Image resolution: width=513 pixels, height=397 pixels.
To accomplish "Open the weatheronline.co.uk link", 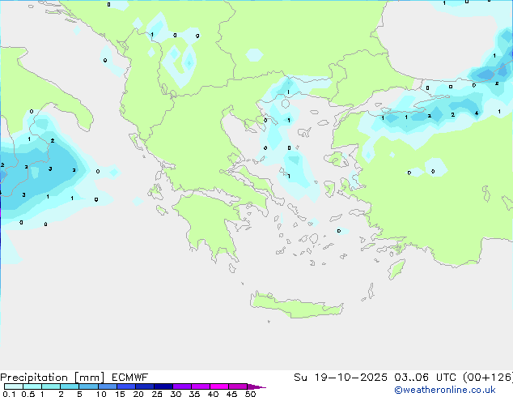I will (445, 390).
